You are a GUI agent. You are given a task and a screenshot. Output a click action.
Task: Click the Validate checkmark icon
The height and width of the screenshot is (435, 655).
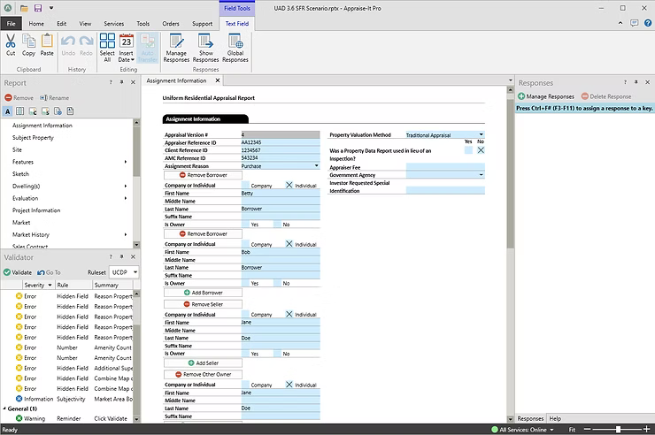(x=7, y=272)
